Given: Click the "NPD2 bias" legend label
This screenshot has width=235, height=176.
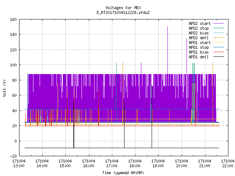Looking at the screenshot, I should click(x=199, y=33).
